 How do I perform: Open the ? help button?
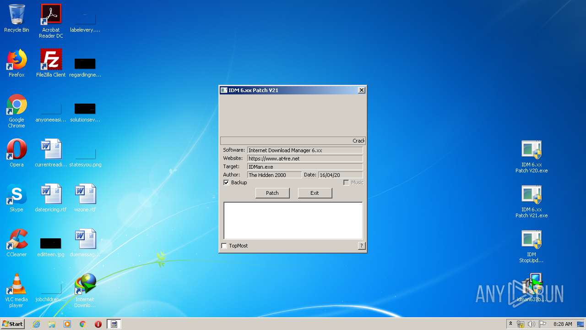coord(362,246)
